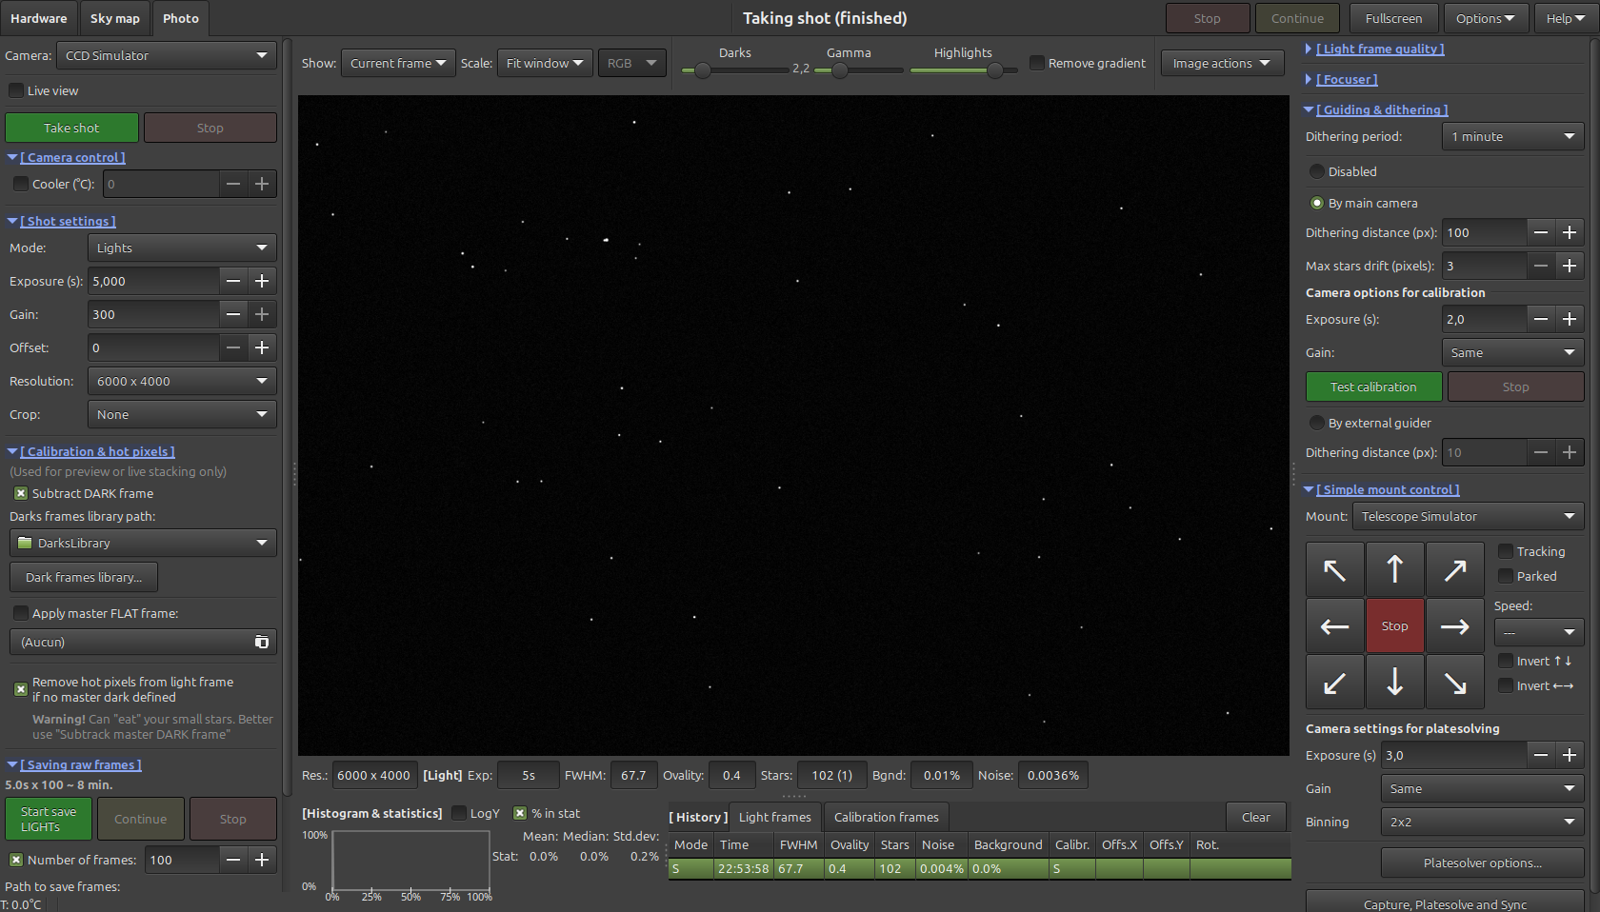Adjust the Highlights slider handle
Image resolution: width=1600 pixels, height=912 pixels.
tap(995, 70)
